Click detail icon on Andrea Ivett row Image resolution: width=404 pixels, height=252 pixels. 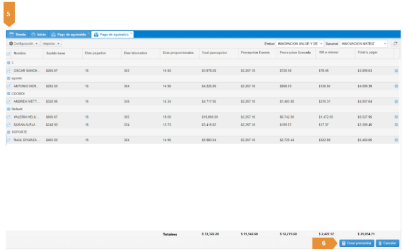(x=396, y=102)
